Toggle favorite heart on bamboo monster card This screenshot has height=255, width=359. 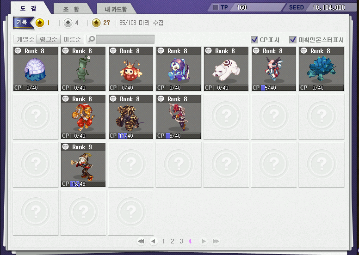pos(66,51)
